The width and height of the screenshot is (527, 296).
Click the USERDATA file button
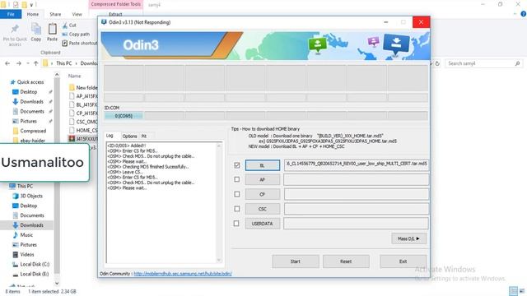(x=263, y=224)
